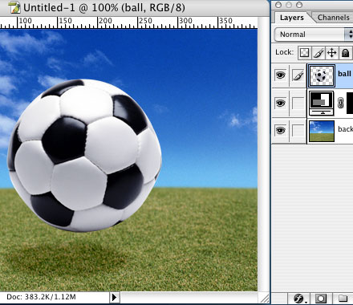Hide the adjustment layer with its eye icon
Image resolution: width=353 pixels, height=305 pixels.
280,103
